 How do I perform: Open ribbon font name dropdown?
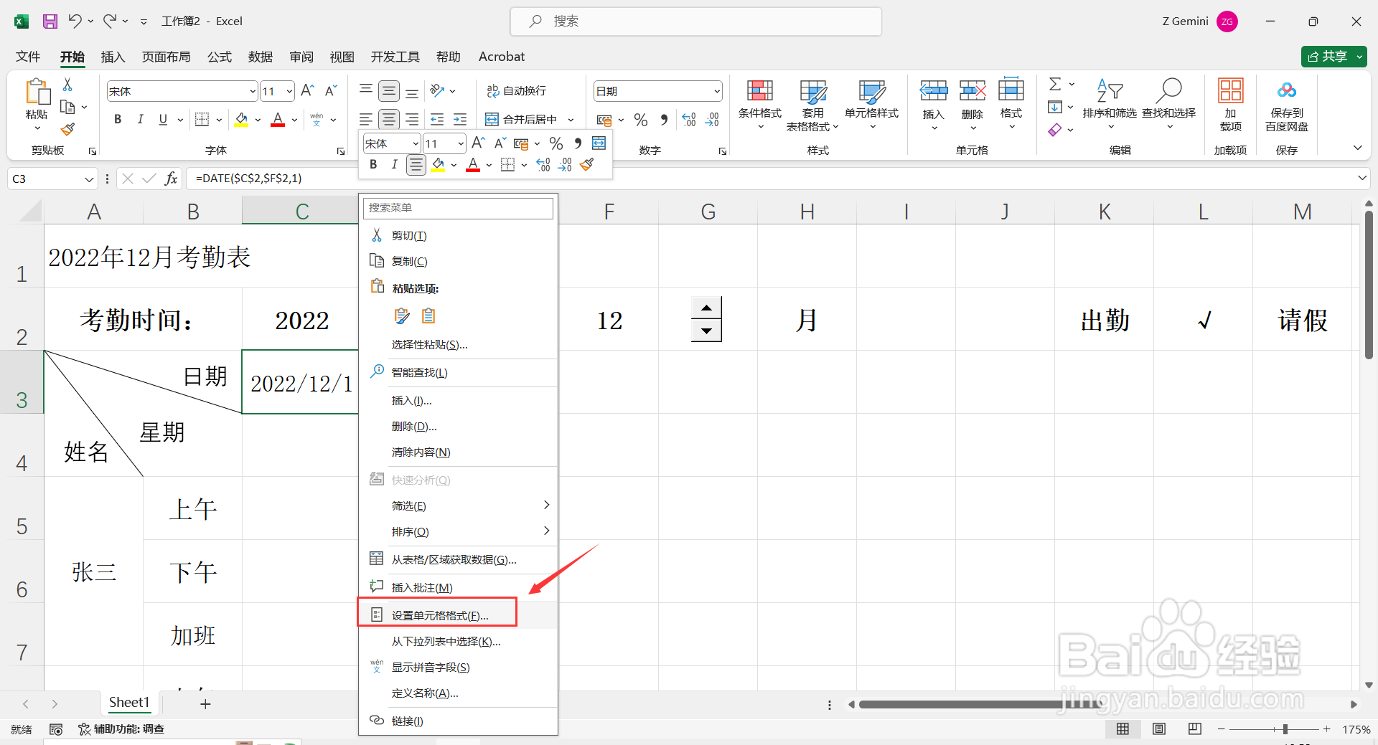pos(253,91)
